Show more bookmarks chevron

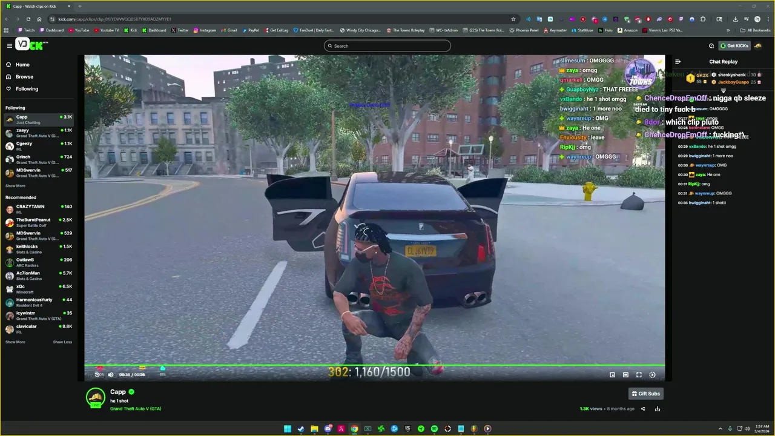728,30
